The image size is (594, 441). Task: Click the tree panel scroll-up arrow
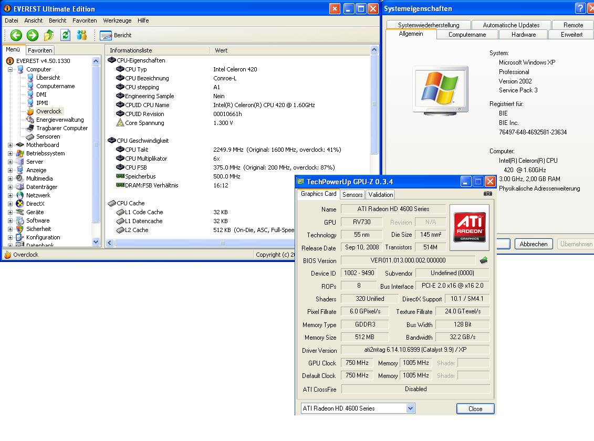96,61
